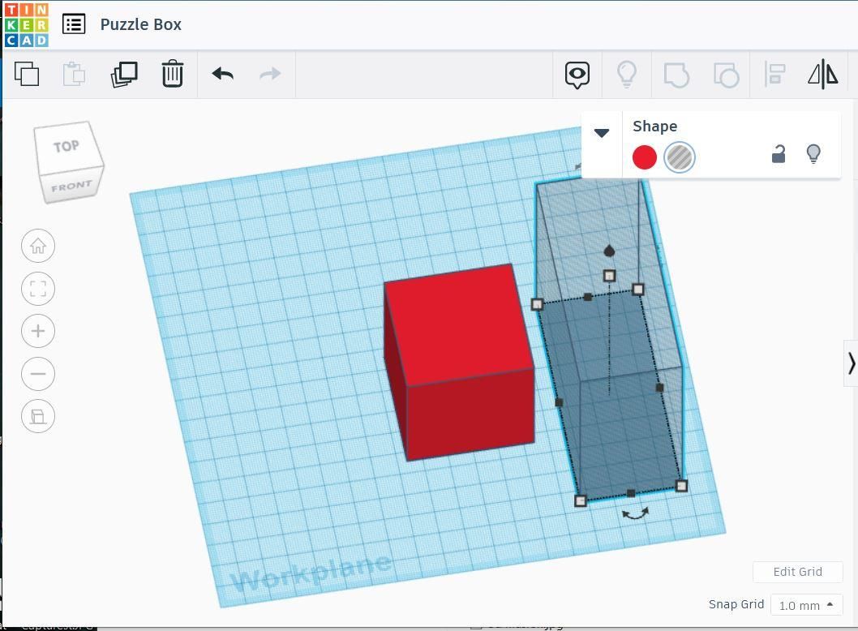The image size is (858, 631).
Task: Click the Duplicate icon in the toolbar
Action: point(123,74)
